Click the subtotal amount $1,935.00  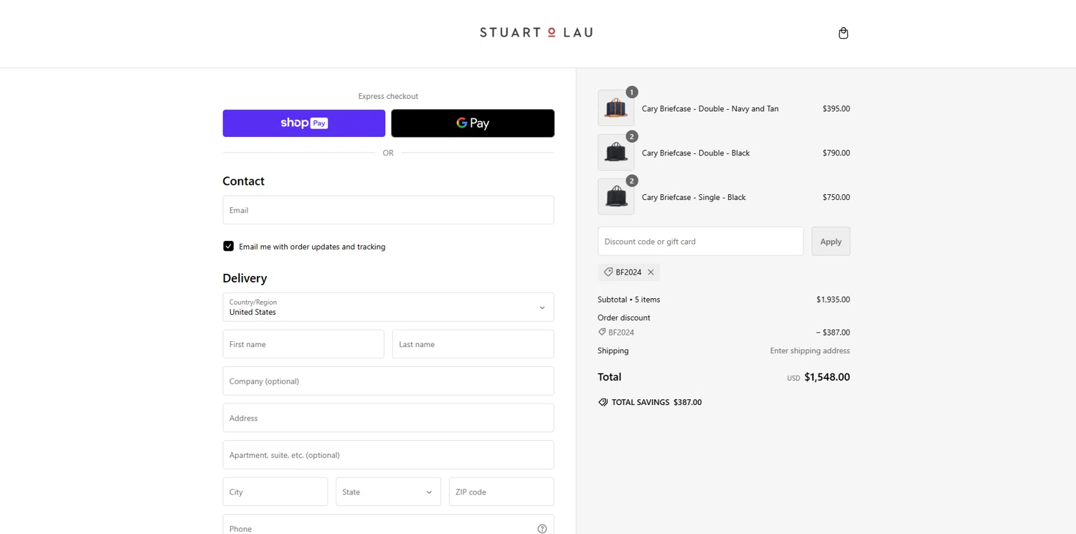[833, 300]
